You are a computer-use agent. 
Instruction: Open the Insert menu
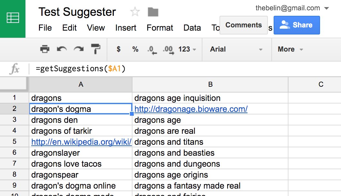(126, 28)
